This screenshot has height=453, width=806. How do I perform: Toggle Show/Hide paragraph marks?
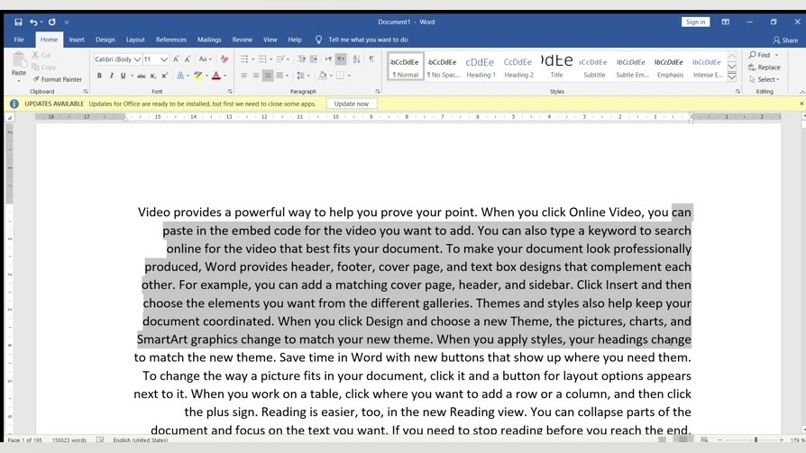(x=371, y=59)
